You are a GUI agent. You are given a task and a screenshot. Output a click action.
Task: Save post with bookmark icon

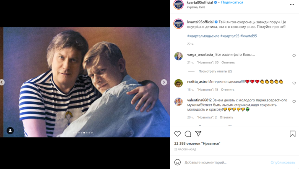pos(292,134)
